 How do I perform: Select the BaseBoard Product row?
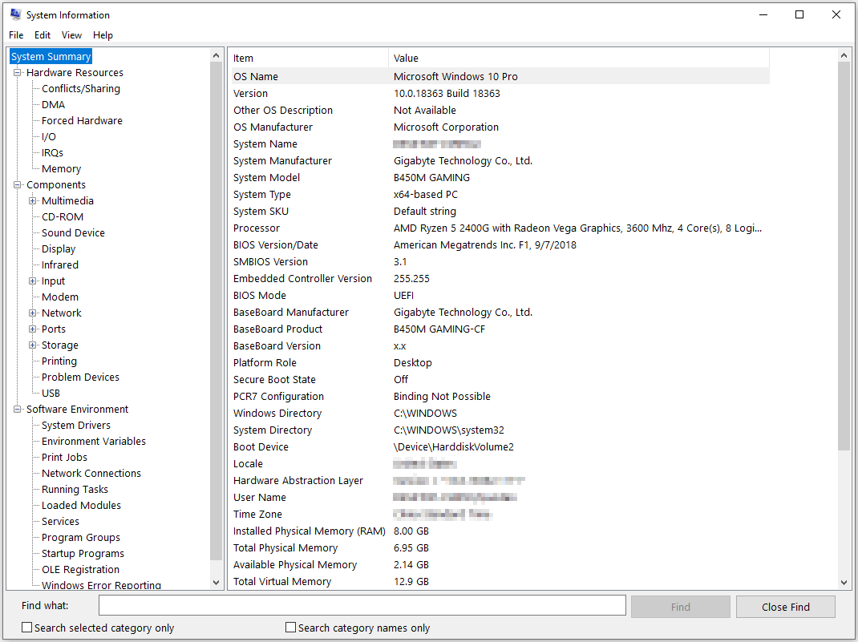click(499, 329)
